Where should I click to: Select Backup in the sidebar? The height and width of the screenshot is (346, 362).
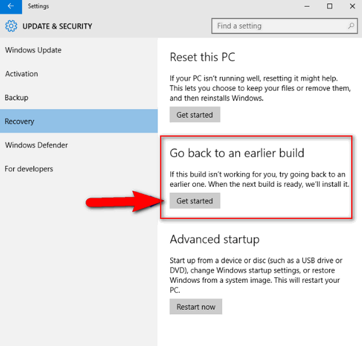click(78, 98)
